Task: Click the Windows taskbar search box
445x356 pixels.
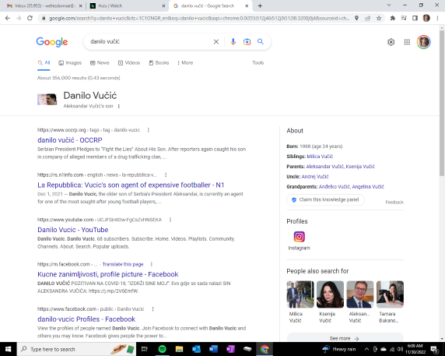Action: [76, 349]
